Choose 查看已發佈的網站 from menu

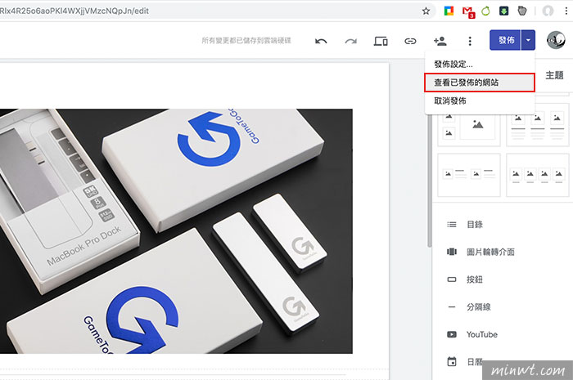[480, 83]
